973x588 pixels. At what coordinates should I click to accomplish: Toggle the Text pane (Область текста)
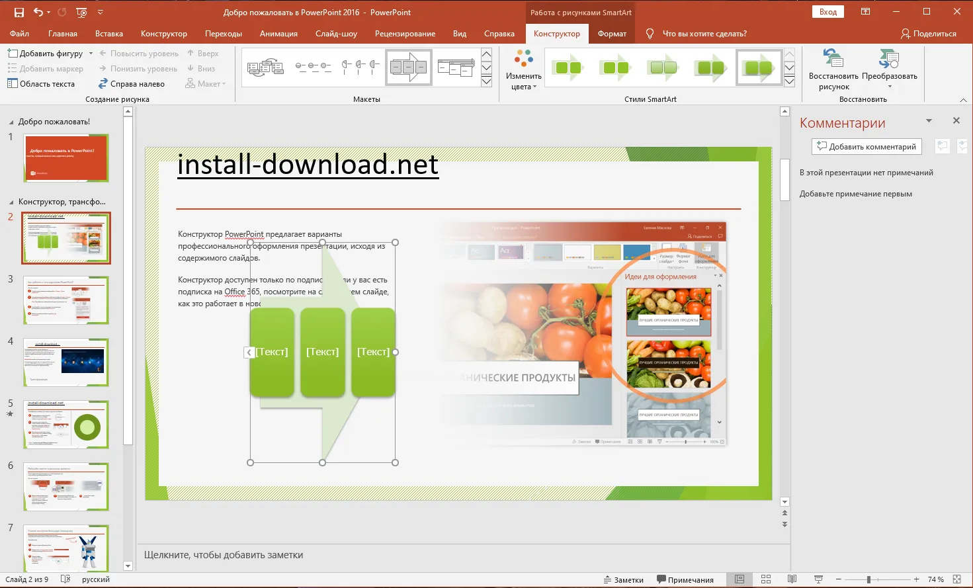tap(41, 84)
